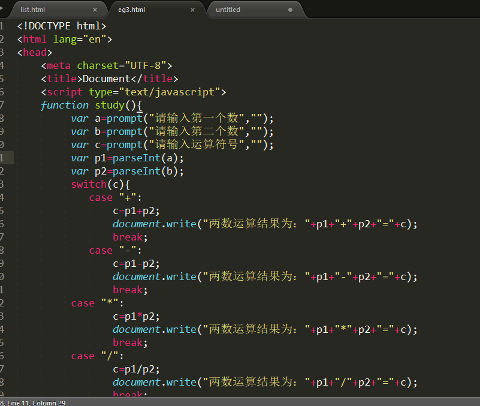
Task: Close the list.html tab
Action: [95, 10]
